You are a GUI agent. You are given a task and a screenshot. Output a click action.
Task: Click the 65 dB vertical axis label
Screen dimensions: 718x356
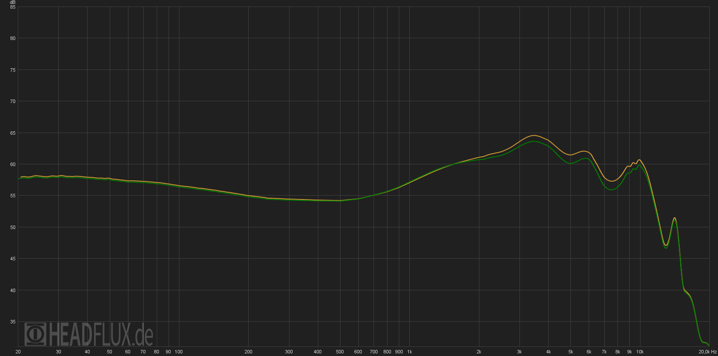coord(13,133)
